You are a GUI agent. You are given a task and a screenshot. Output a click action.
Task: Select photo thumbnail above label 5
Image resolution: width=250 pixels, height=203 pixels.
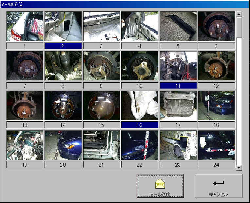178,26
